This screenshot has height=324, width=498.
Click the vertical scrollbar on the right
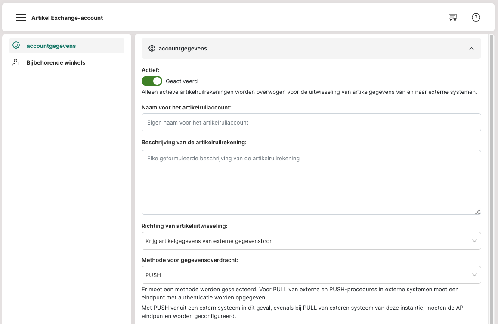tap(492, 172)
